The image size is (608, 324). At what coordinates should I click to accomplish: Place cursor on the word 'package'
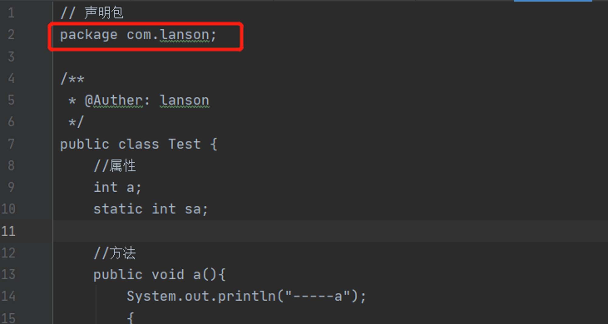(88, 35)
